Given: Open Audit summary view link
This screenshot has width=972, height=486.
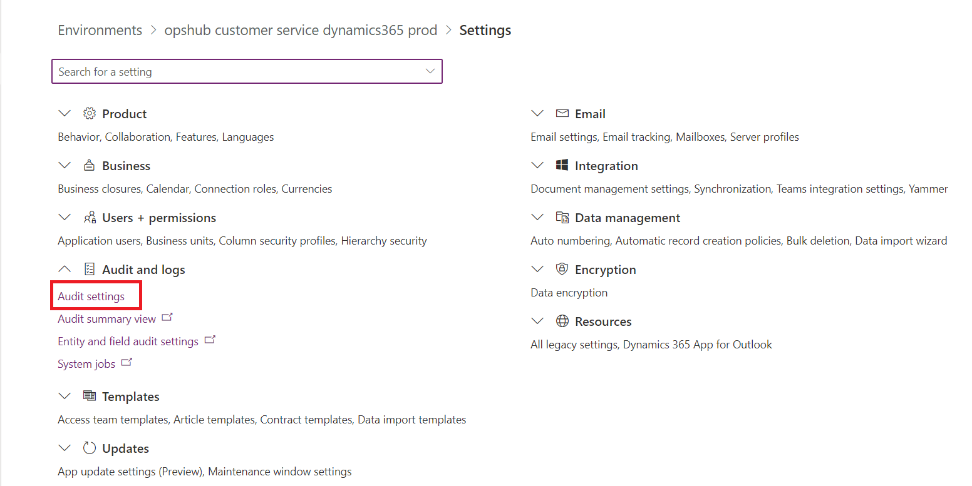Looking at the screenshot, I should (x=106, y=319).
